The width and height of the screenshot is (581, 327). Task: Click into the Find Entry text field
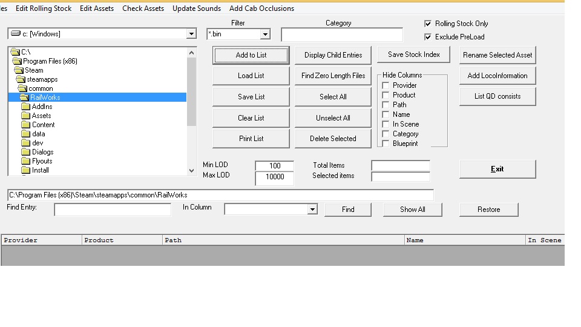(x=113, y=210)
